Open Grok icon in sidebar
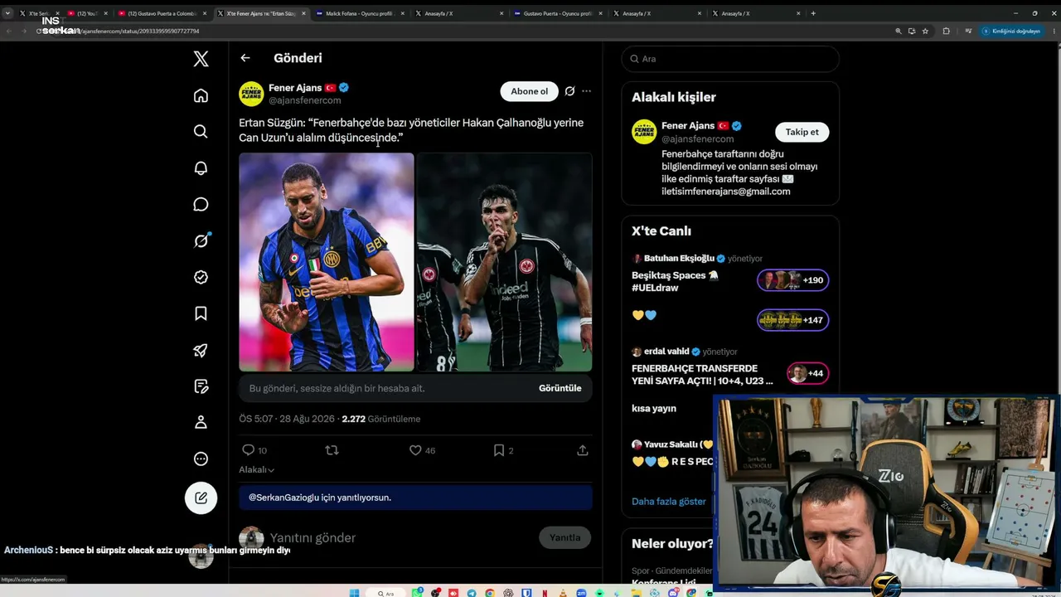Image resolution: width=1061 pixels, height=597 pixels. coord(201,241)
